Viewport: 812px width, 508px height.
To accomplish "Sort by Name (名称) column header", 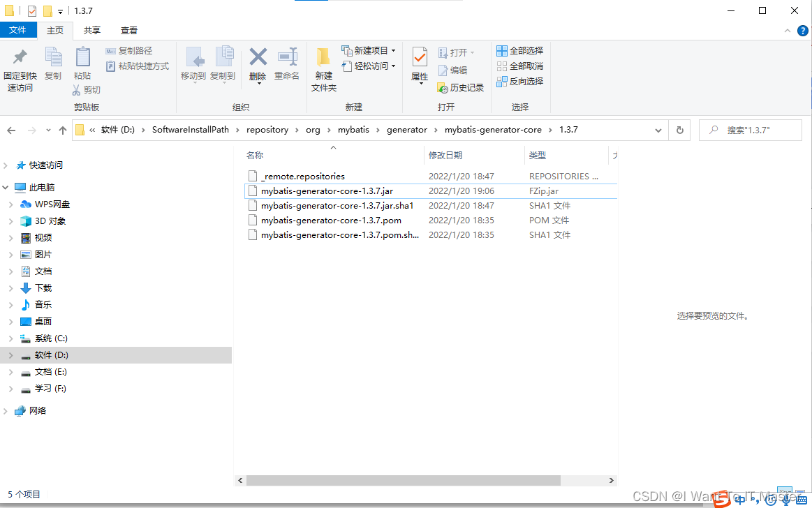I will coord(334,155).
